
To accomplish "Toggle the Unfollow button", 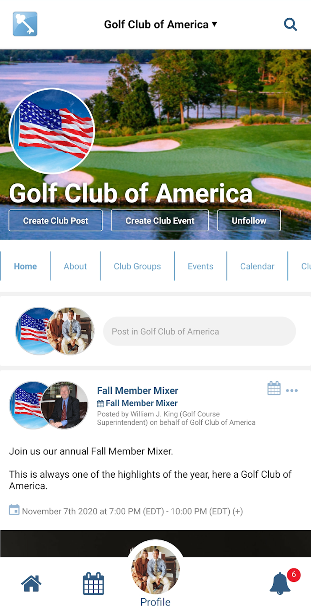I will [x=249, y=220].
